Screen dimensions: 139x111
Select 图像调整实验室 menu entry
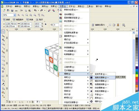(x=74, y=18)
